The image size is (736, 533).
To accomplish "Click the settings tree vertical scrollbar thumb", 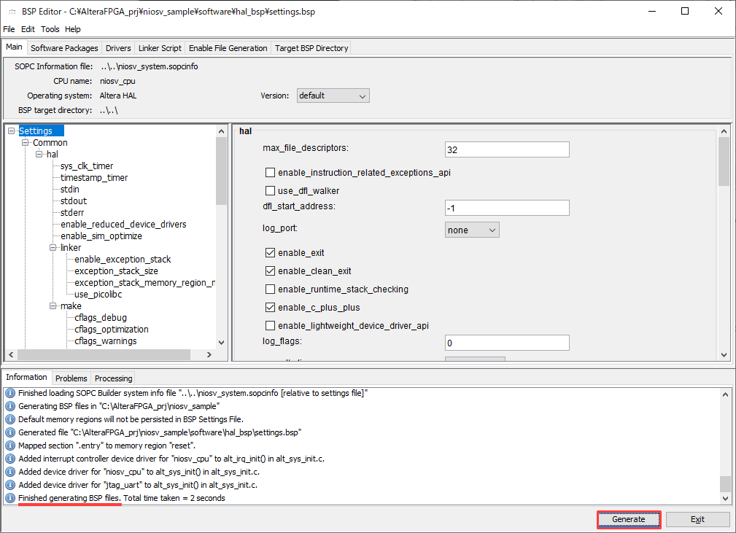I will coord(222,171).
